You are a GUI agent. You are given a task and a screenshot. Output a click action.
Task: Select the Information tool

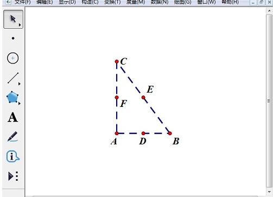click(x=12, y=156)
